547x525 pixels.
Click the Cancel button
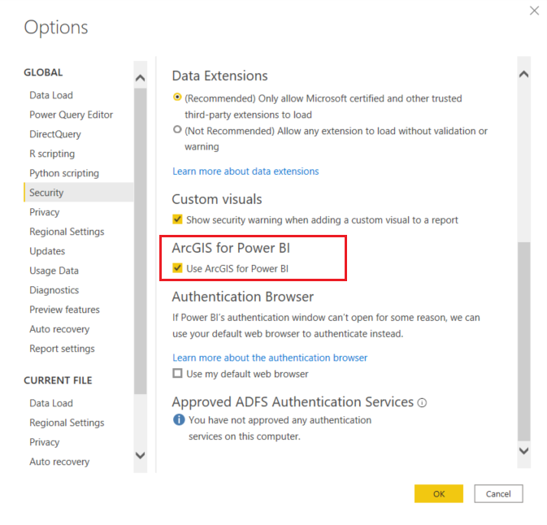498,493
